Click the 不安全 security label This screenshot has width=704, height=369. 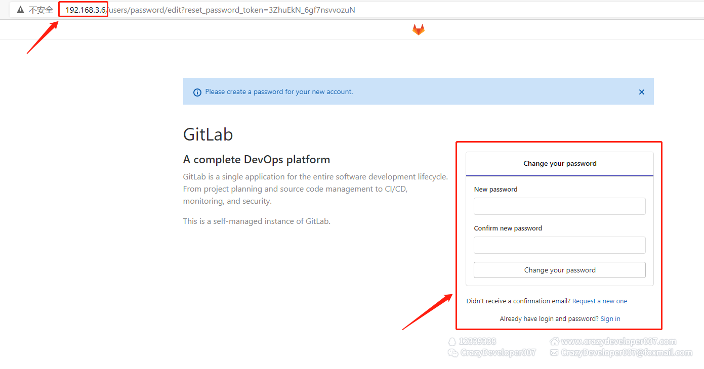tap(40, 10)
